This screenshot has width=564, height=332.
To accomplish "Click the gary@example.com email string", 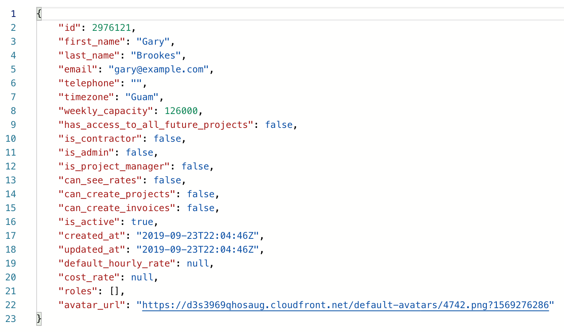I will [x=159, y=69].
